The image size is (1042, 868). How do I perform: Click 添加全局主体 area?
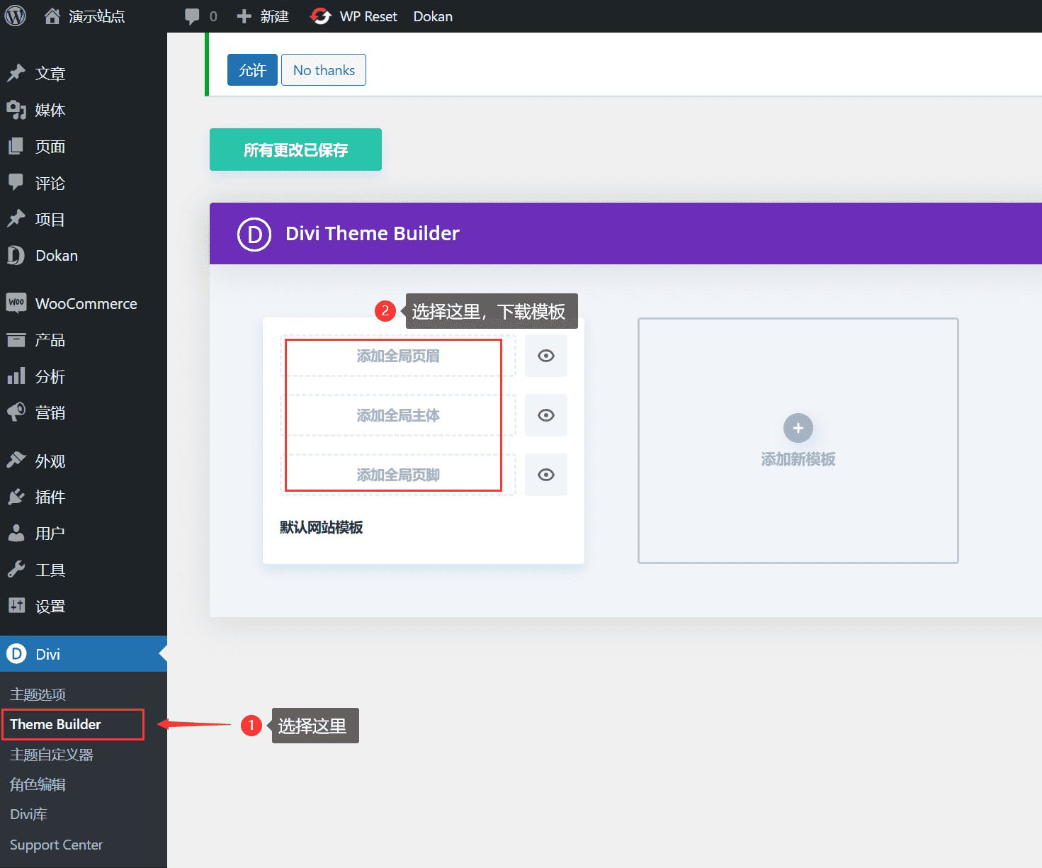click(398, 415)
